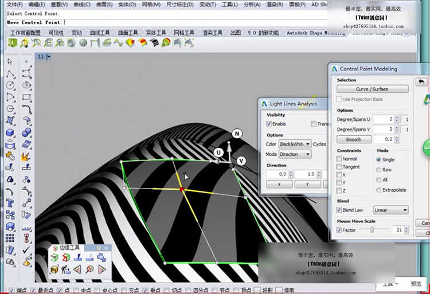The width and height of the screenshot is (430, 294).
Task: Open the Mode dropdown set to Direction
Action: (x=295, y=154)
